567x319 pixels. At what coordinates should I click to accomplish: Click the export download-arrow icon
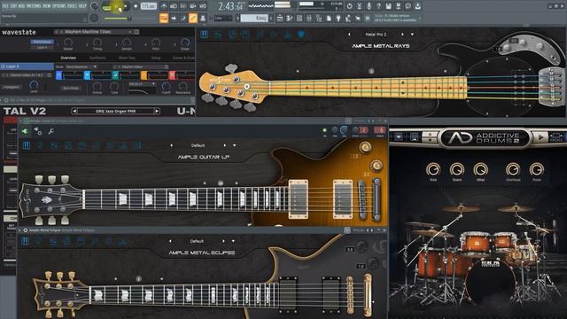tap(417, 6)
